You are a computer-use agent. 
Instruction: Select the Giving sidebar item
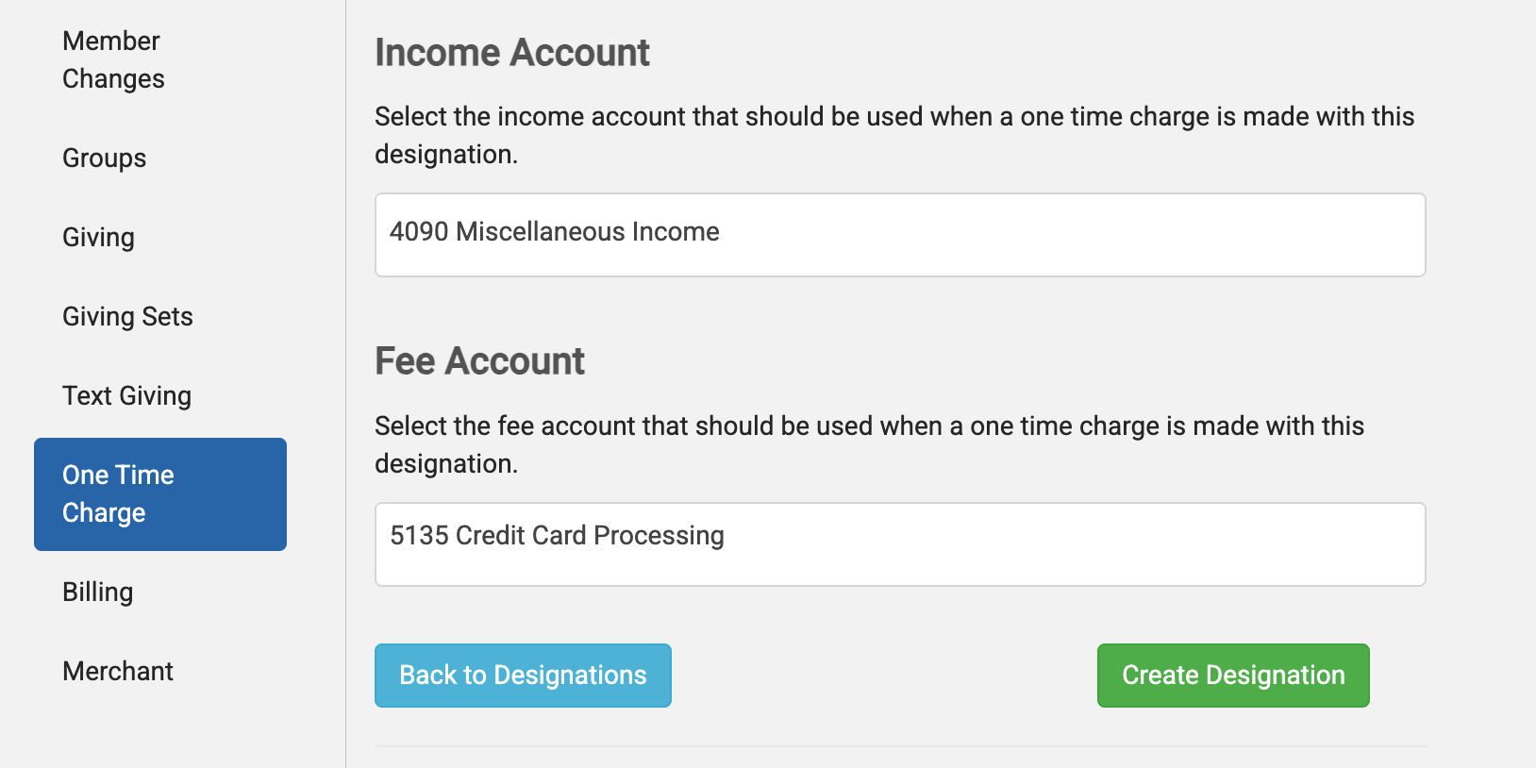pos(98,239)
